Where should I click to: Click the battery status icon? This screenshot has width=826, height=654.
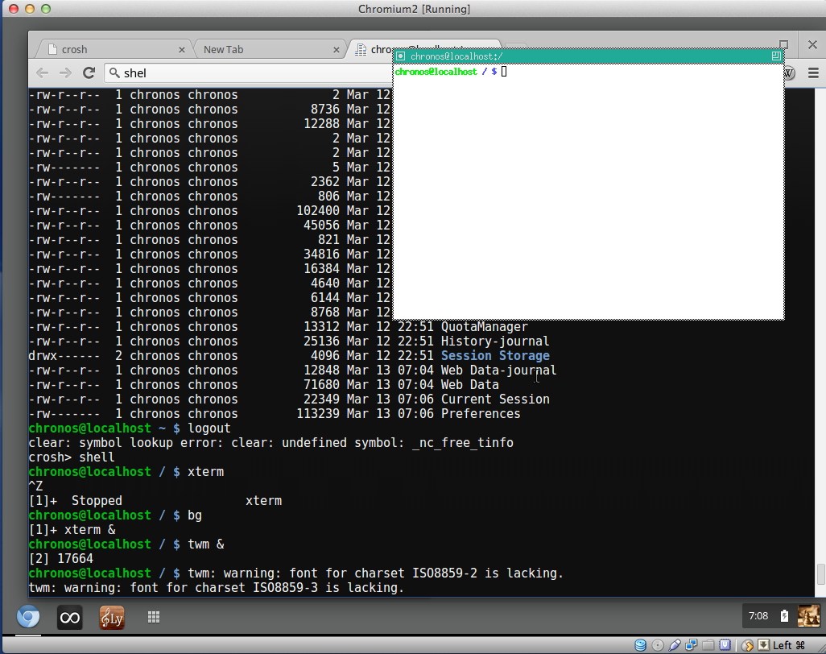click(784, 615)
